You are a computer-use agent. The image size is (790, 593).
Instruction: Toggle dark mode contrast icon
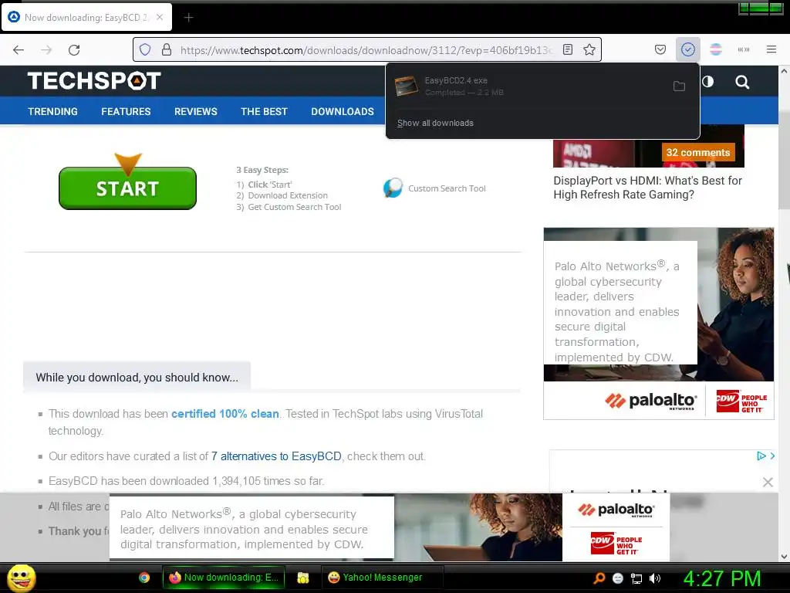pyautogui.click(x=708, y=82)
